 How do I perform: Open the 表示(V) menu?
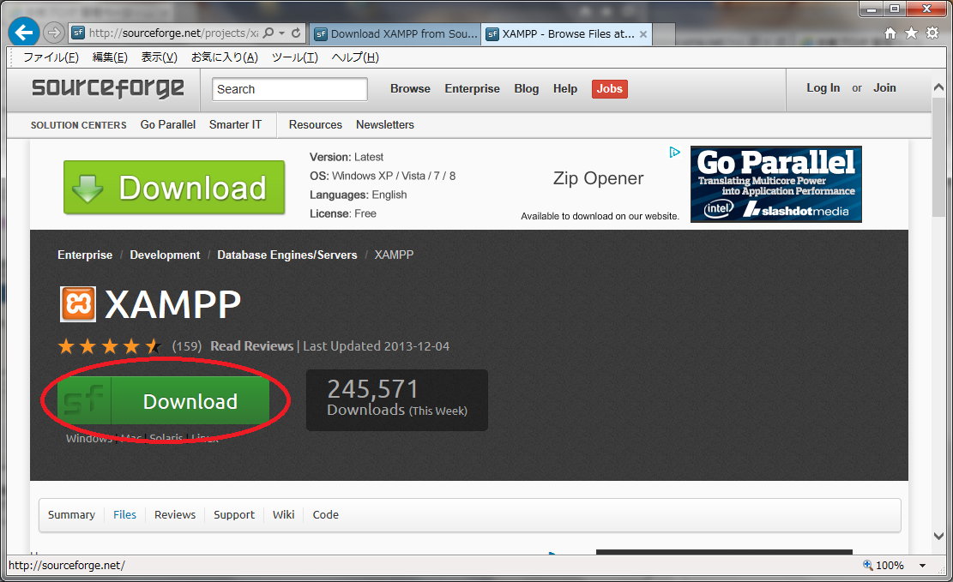click(160, 57)
